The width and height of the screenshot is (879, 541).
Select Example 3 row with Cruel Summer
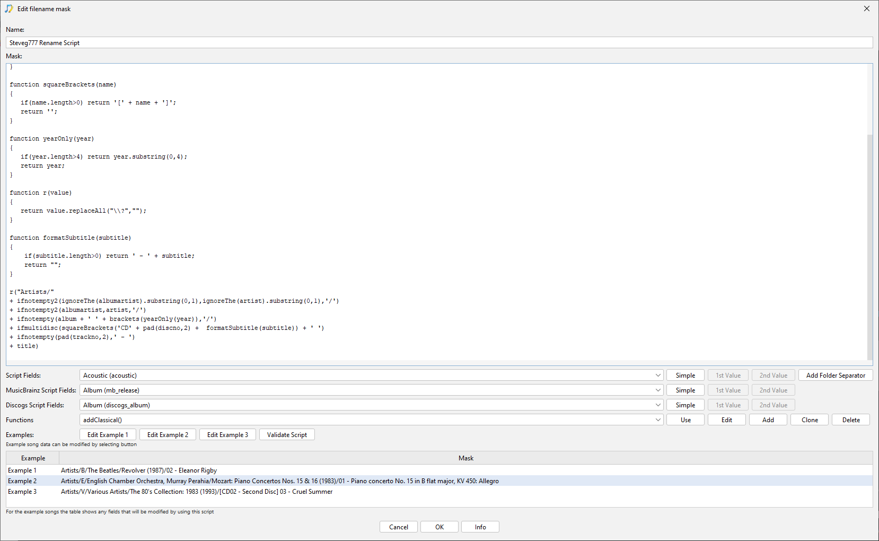(x=439, y=492)
